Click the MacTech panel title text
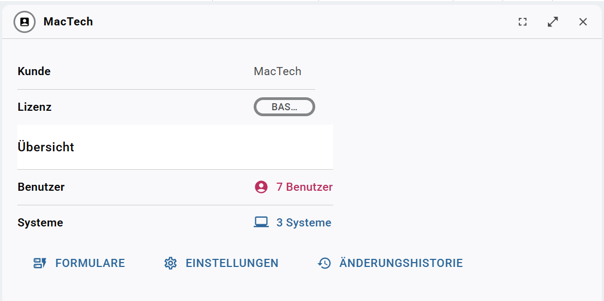604x301 pixels. pyautogui.click(x=68, y=22)
